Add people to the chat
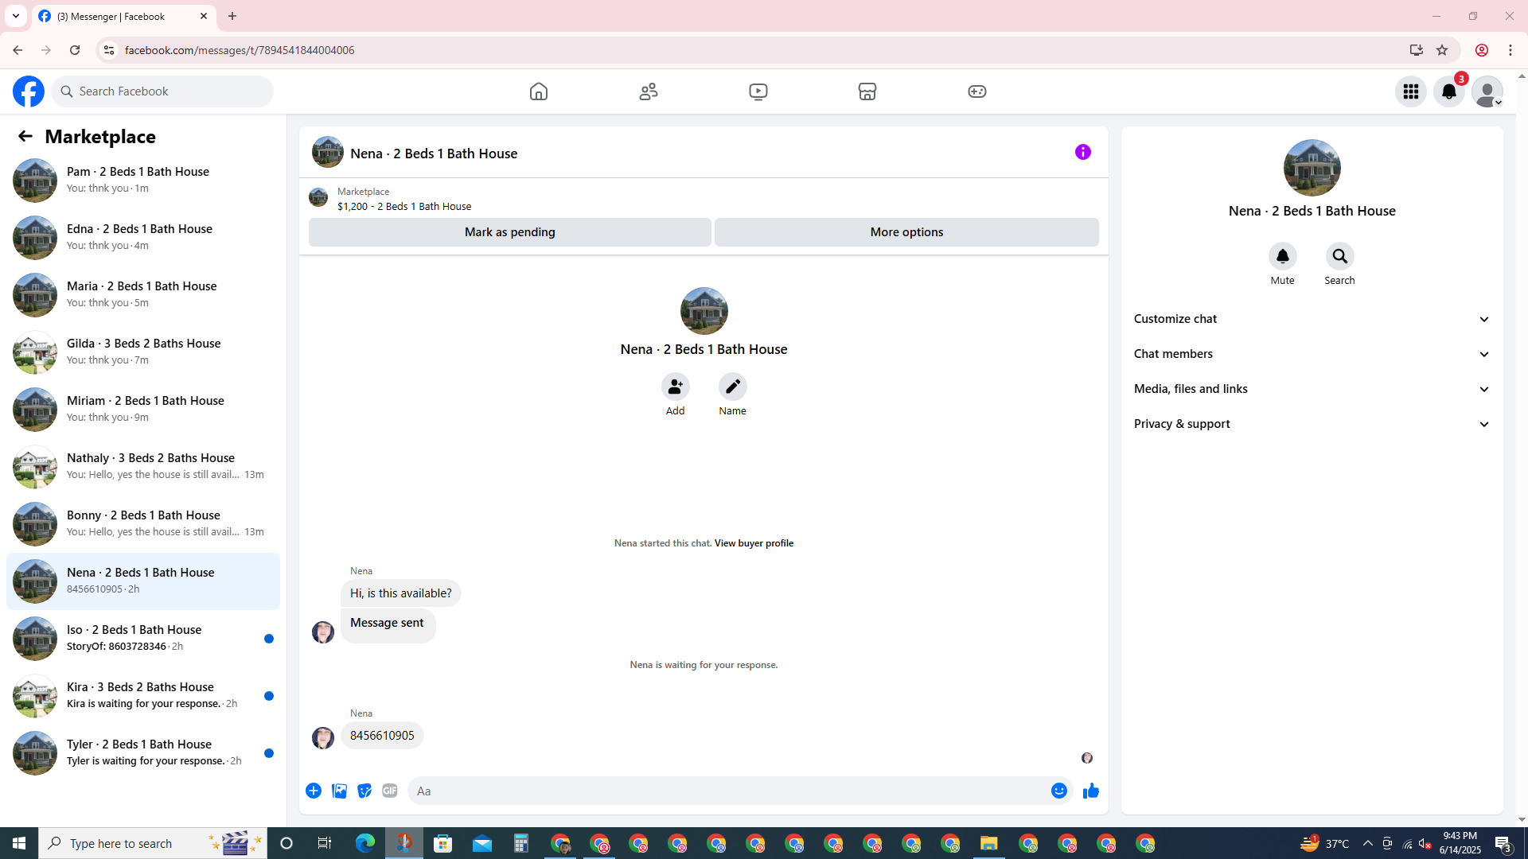Image resolution: width=1528 pixels, height=859 pixels. [x=676, y=387]
